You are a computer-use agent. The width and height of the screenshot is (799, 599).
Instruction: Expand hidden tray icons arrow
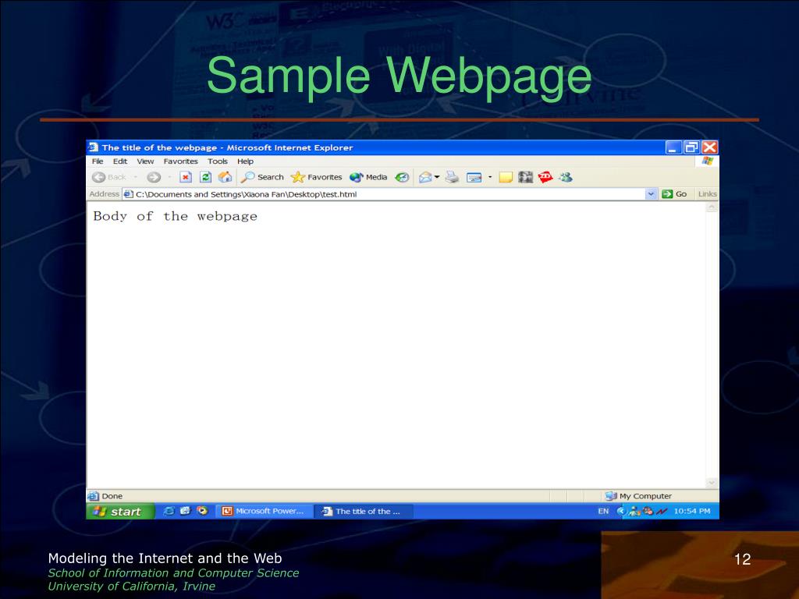pos(620,512)
